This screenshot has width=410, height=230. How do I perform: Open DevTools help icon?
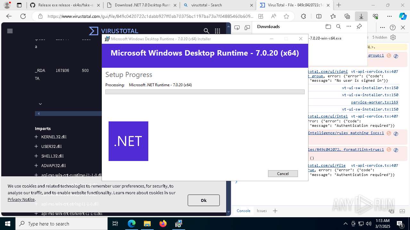point(393,28)
